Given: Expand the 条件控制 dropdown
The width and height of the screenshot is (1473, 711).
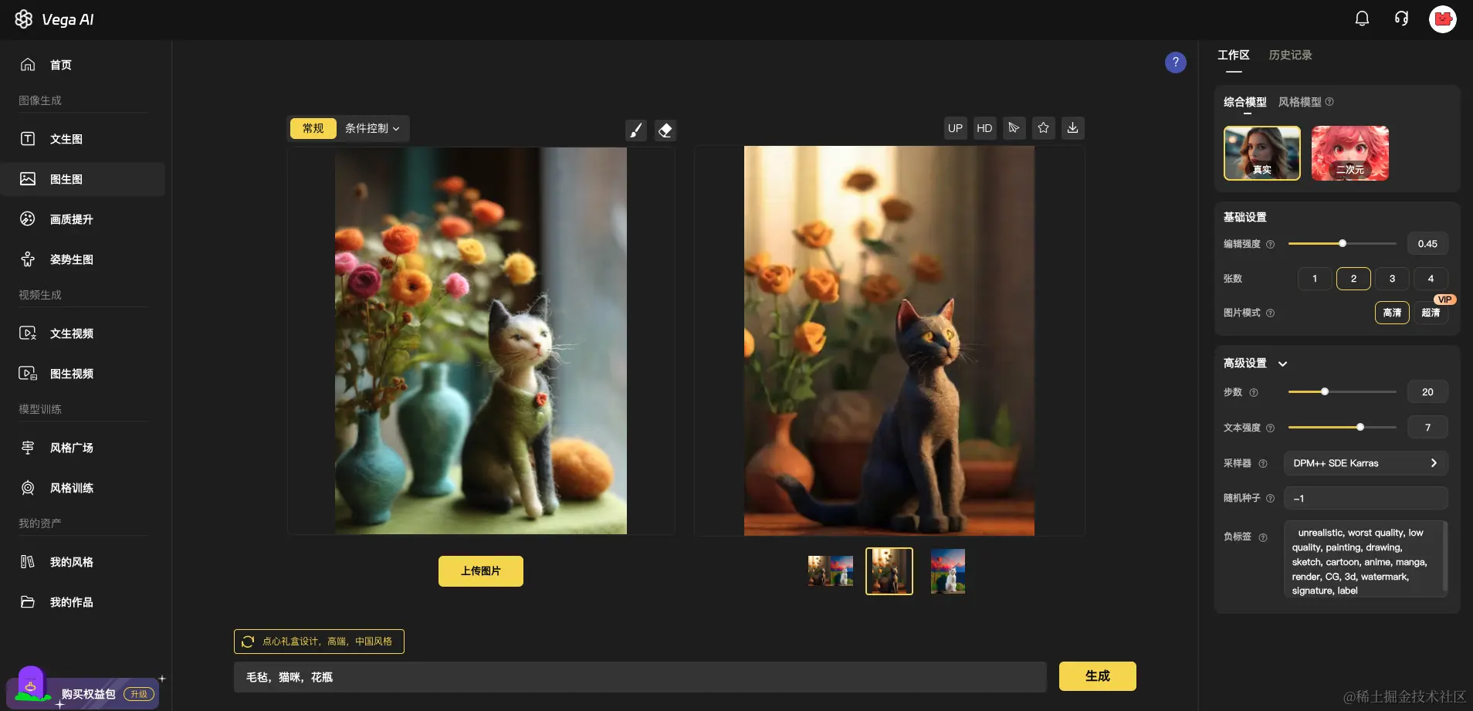Looking at the screenshot, I should click(x=372, y=128).
